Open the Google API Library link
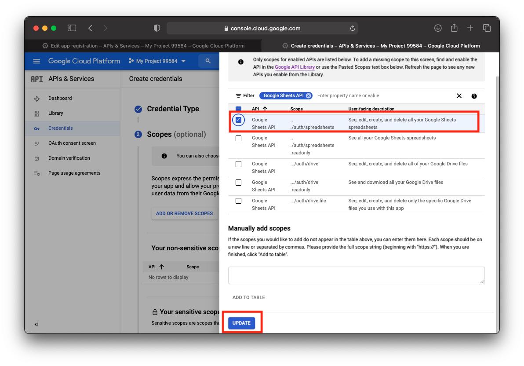524x366 pixels. (295, 67)
